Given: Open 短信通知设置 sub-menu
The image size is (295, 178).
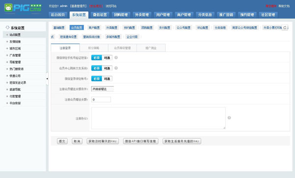Looking at the screenshot, I should [68, 37].
